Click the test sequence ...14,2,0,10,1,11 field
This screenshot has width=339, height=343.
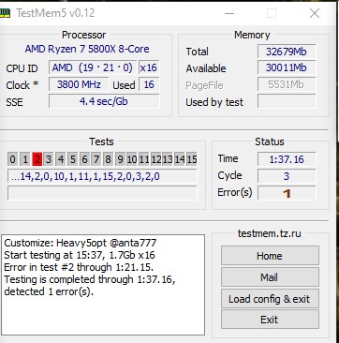(102, 176)
